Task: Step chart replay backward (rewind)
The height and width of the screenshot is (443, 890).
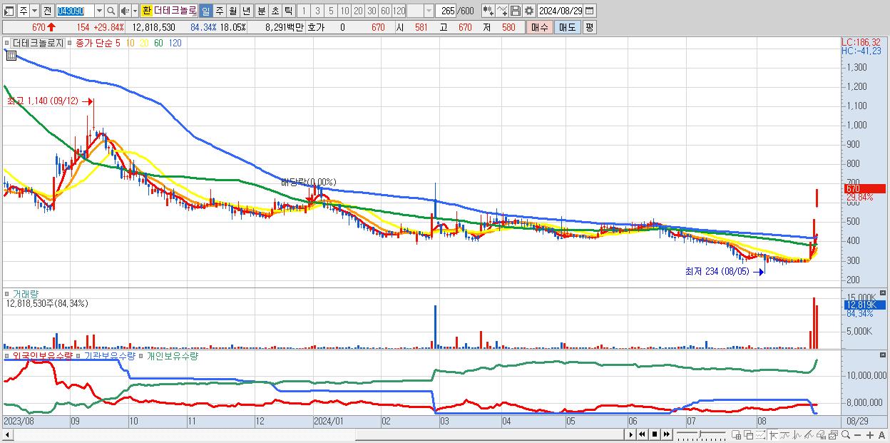Action: click(x=642, y=434)
